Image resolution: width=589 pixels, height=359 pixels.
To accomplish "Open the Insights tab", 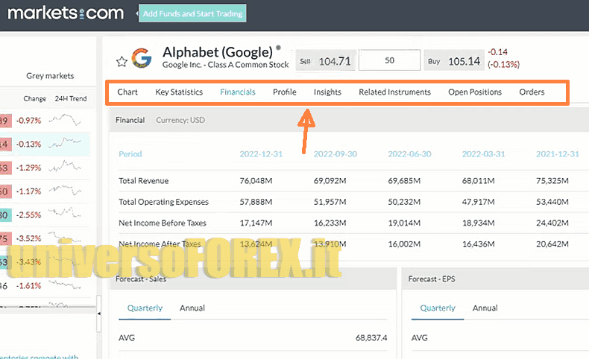I will 327,92.
